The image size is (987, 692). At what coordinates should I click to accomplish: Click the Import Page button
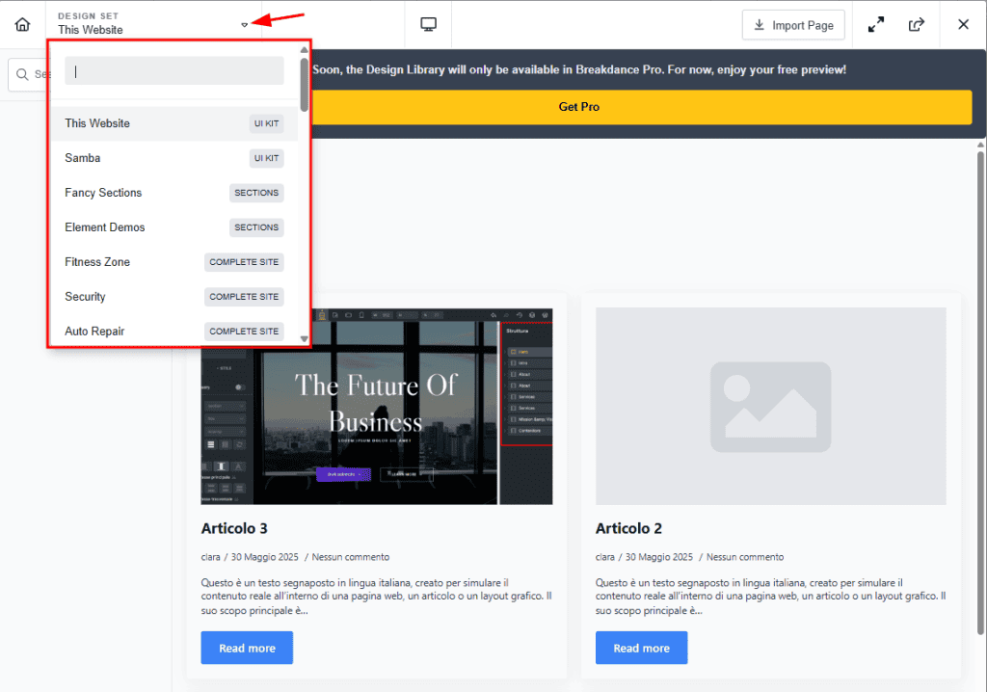793,25
